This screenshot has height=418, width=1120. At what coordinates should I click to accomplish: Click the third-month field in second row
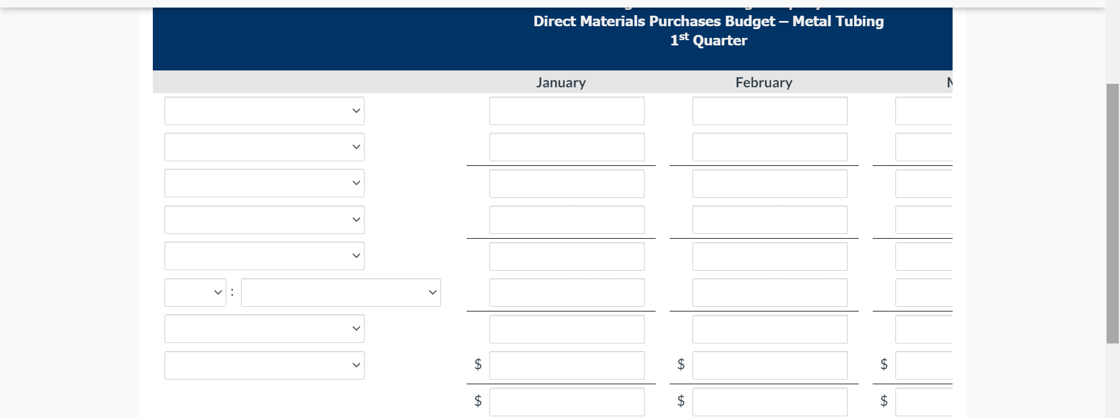click(924, 147)
